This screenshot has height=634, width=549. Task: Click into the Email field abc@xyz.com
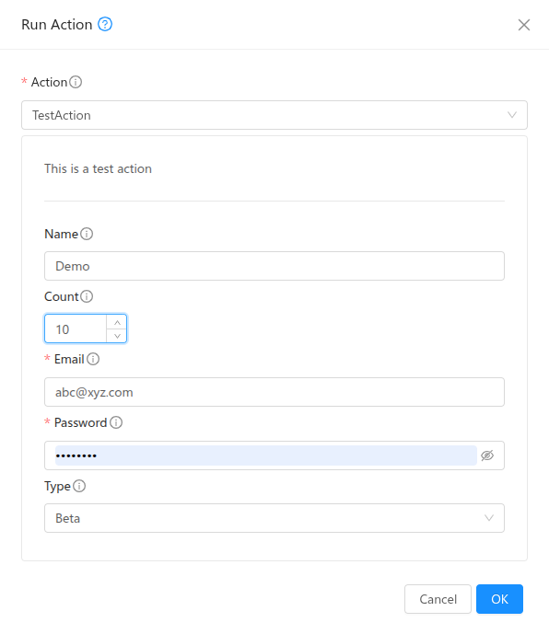[x=274, y=392]
